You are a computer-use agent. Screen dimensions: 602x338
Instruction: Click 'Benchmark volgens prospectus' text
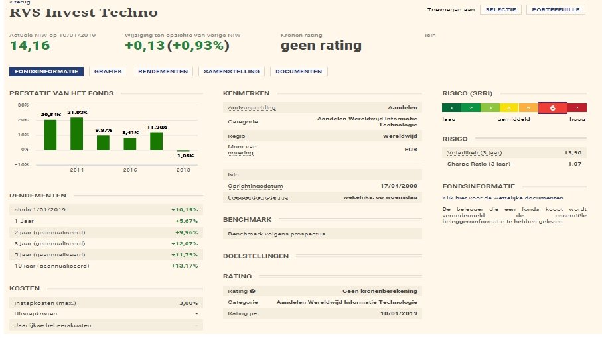click(276, 234)
